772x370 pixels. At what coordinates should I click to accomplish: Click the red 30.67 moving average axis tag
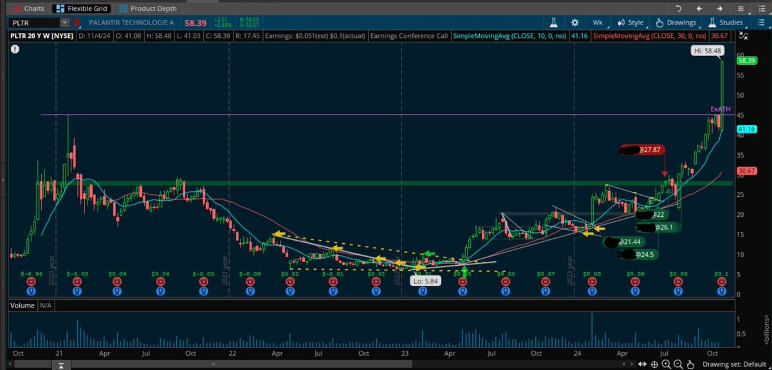[x=746, y=171]
